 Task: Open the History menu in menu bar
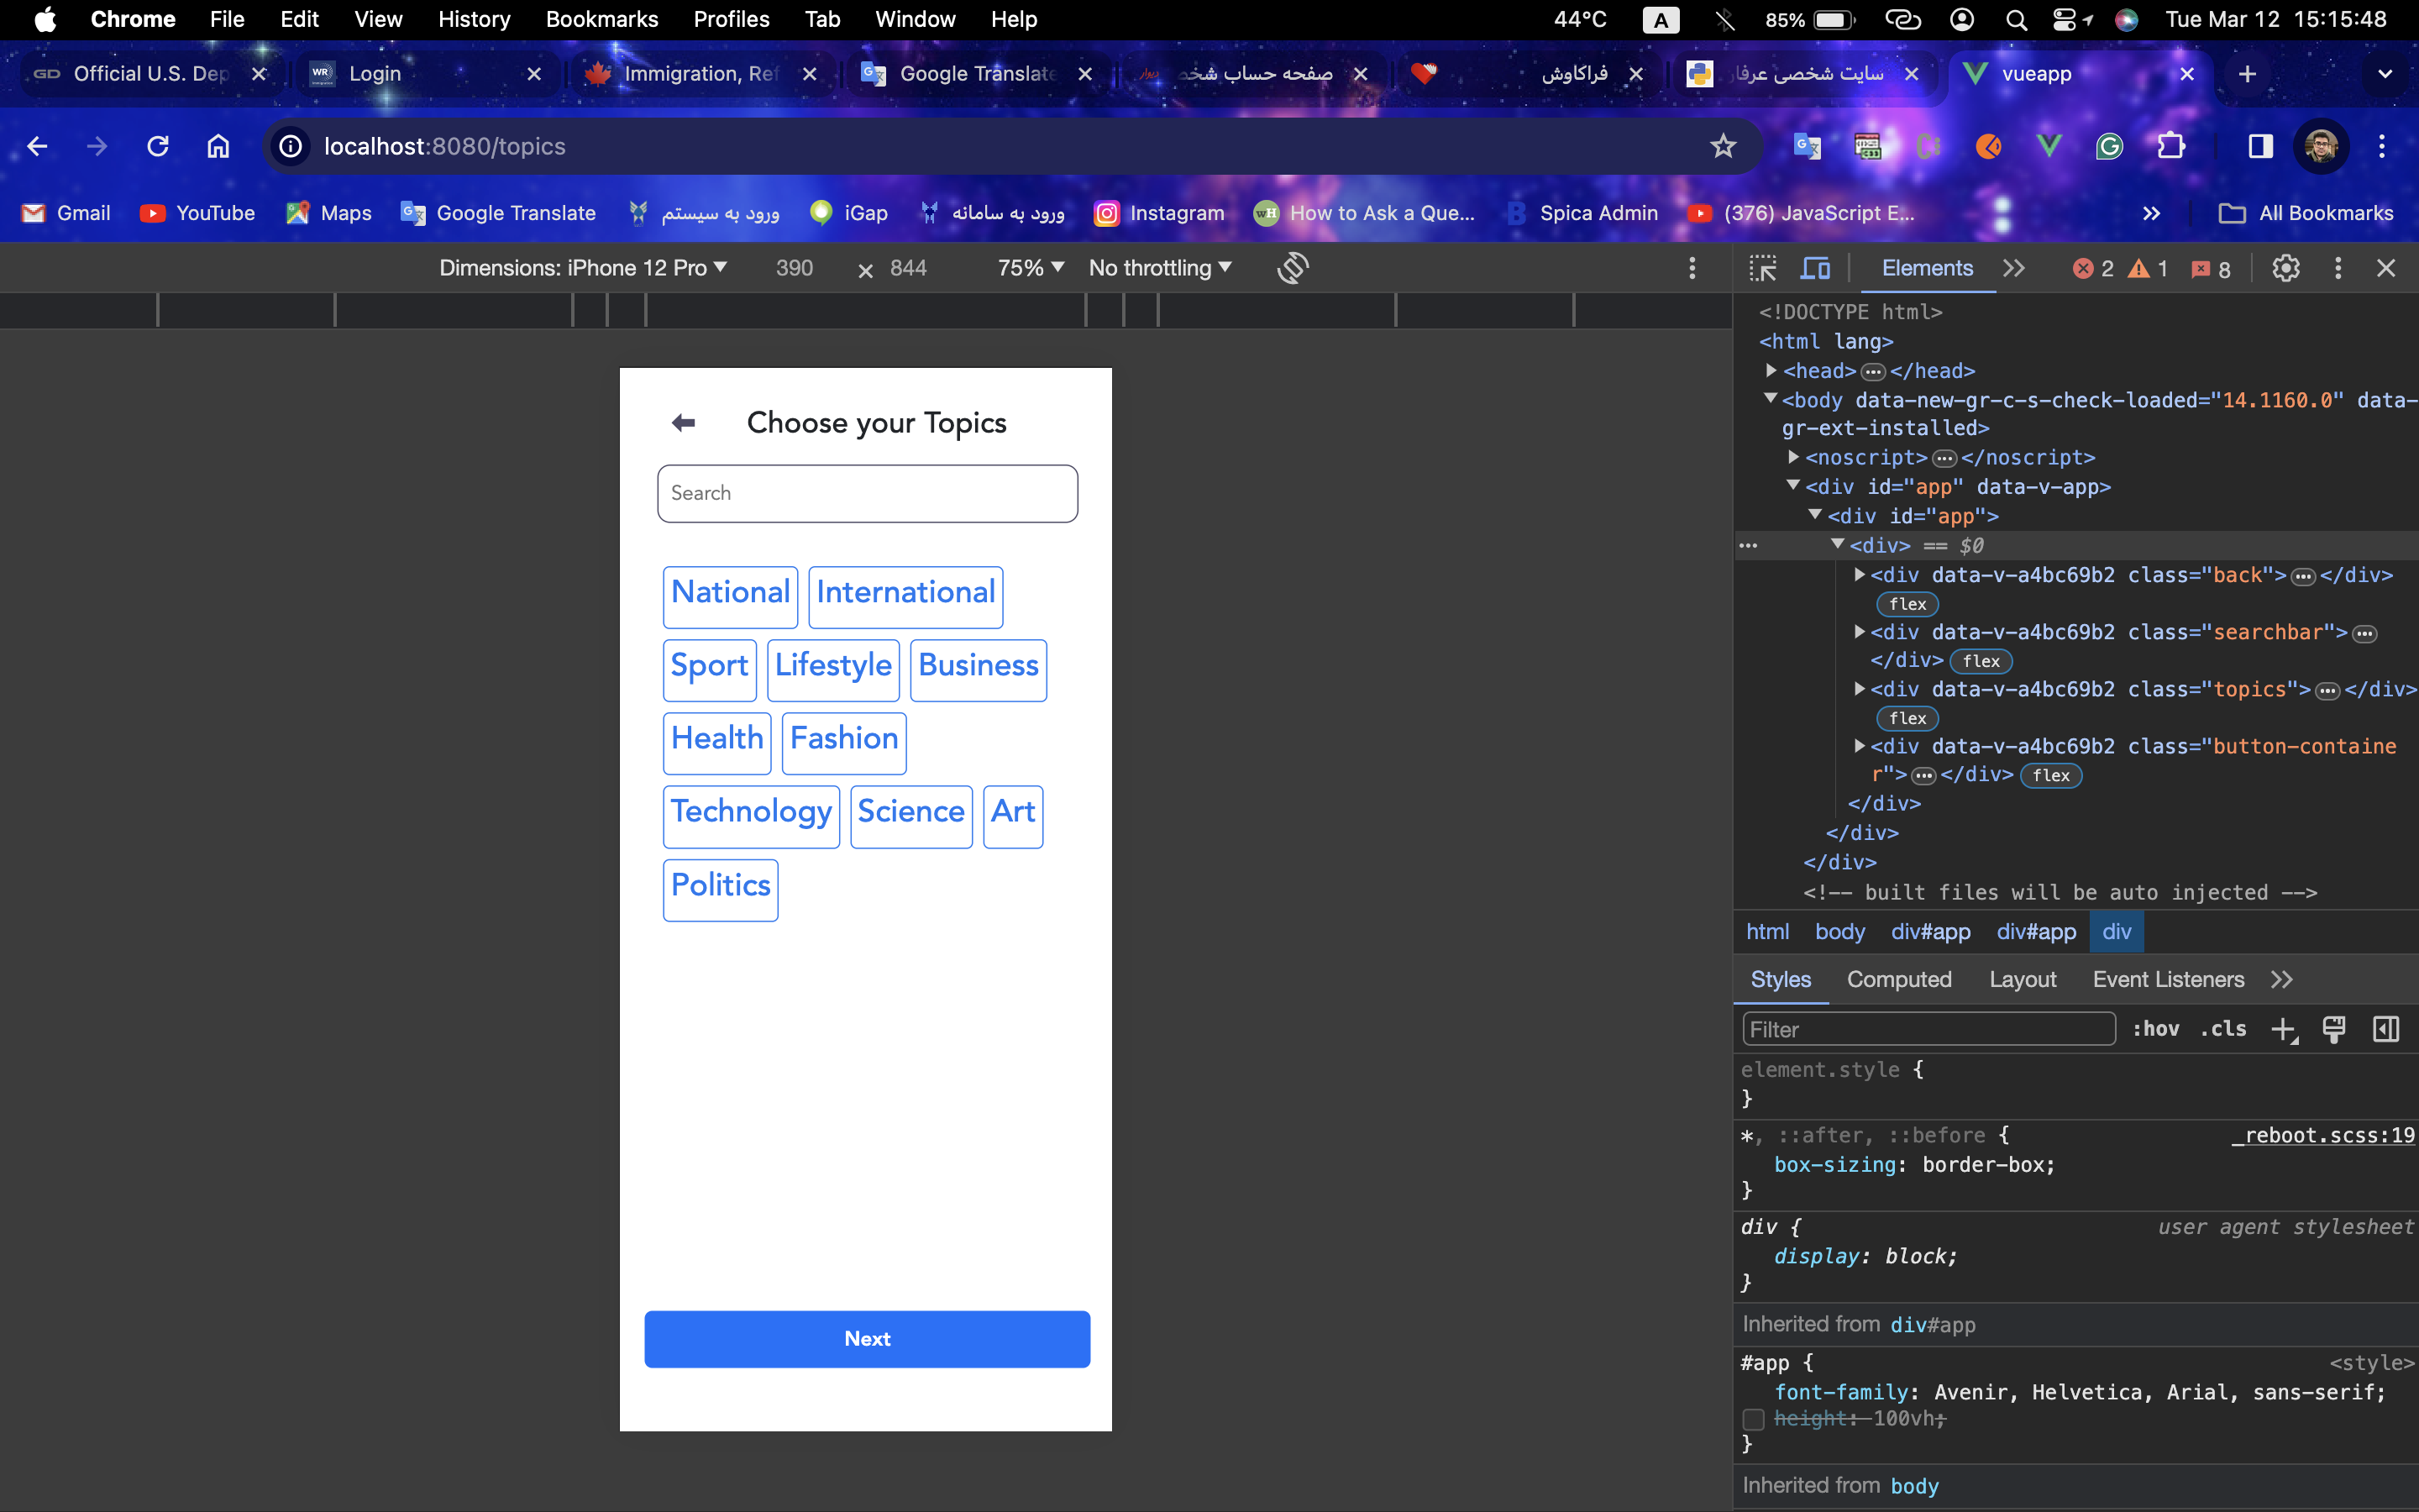(x=474, y=19)
